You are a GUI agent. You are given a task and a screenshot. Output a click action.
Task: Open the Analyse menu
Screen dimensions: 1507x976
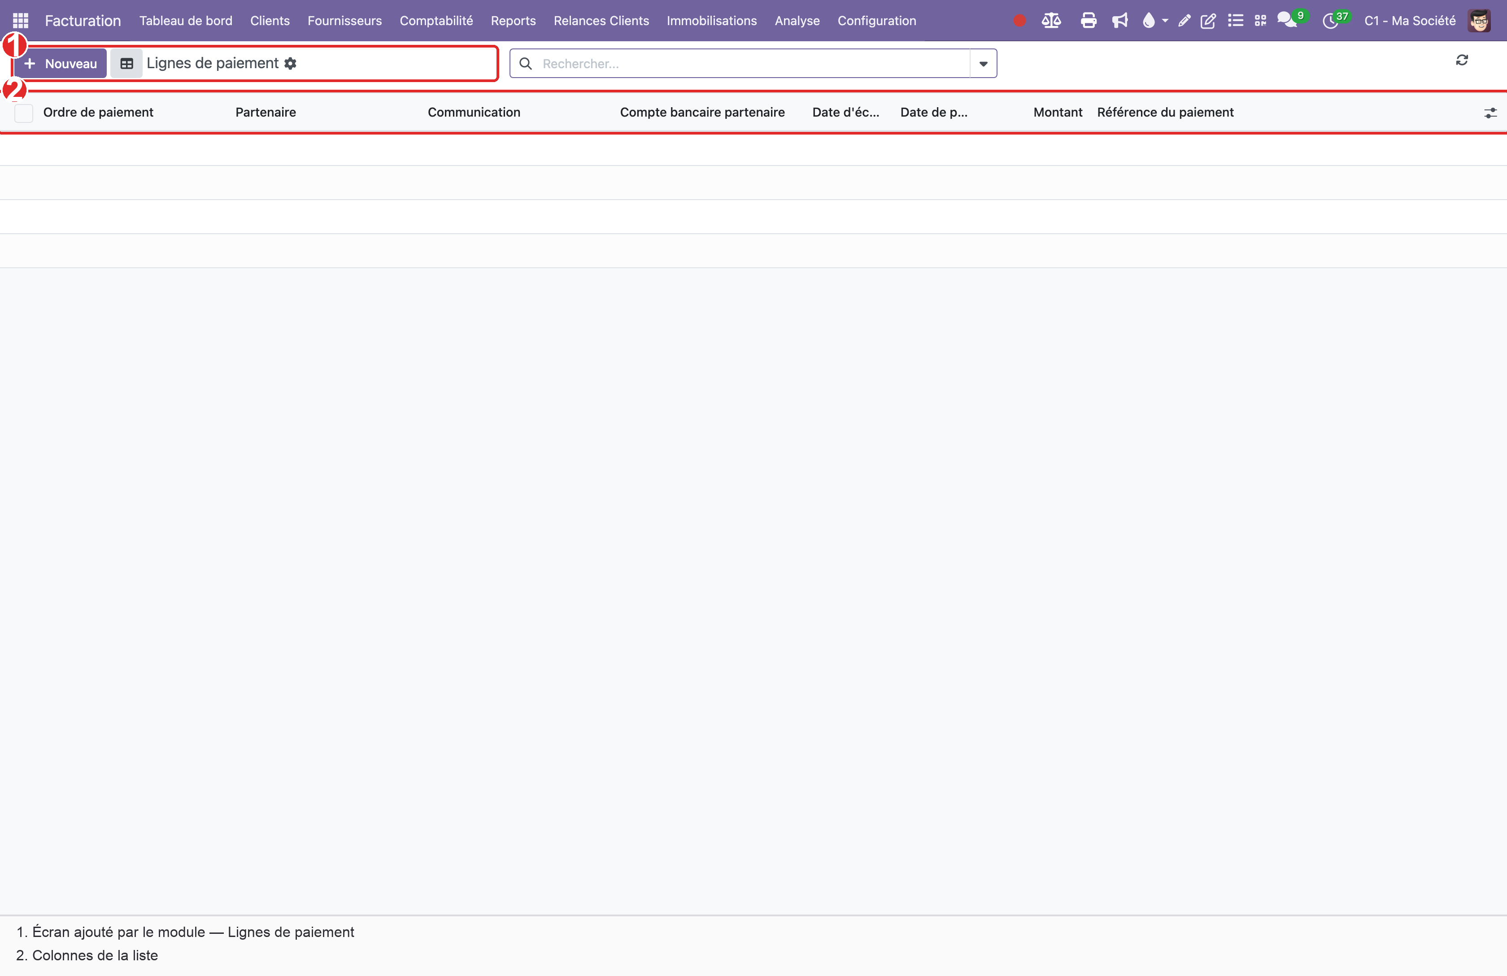pyautogui.click(x=797, y=21)
